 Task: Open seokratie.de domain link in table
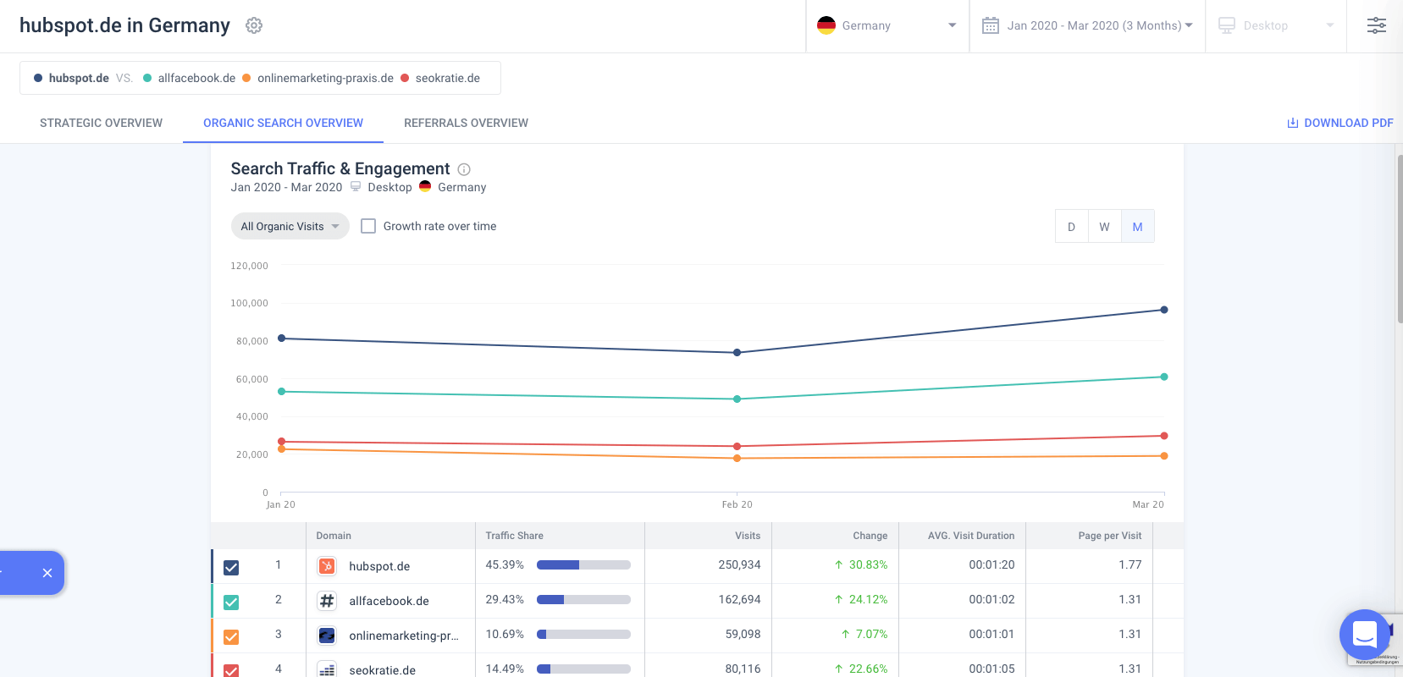pos(382,669)
